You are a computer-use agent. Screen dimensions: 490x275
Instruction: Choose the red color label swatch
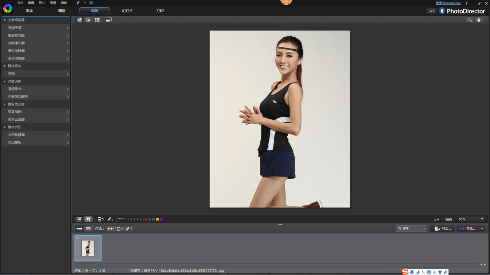coord(146,219)
